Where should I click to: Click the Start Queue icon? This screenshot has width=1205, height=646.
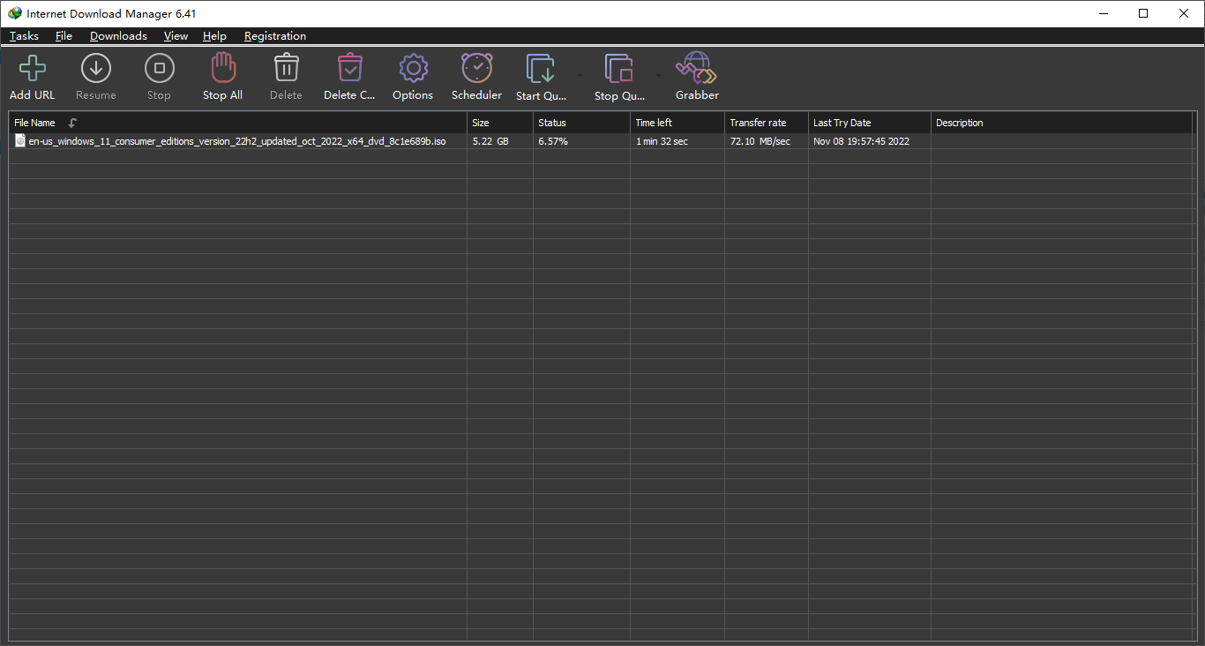[x=541, y=69]
